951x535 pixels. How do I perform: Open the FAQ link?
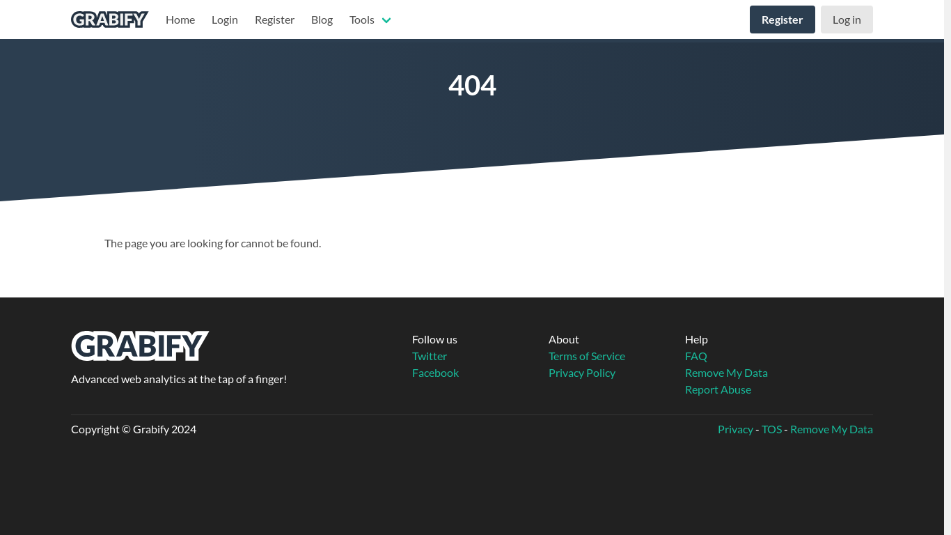click(x=696, y=356)
